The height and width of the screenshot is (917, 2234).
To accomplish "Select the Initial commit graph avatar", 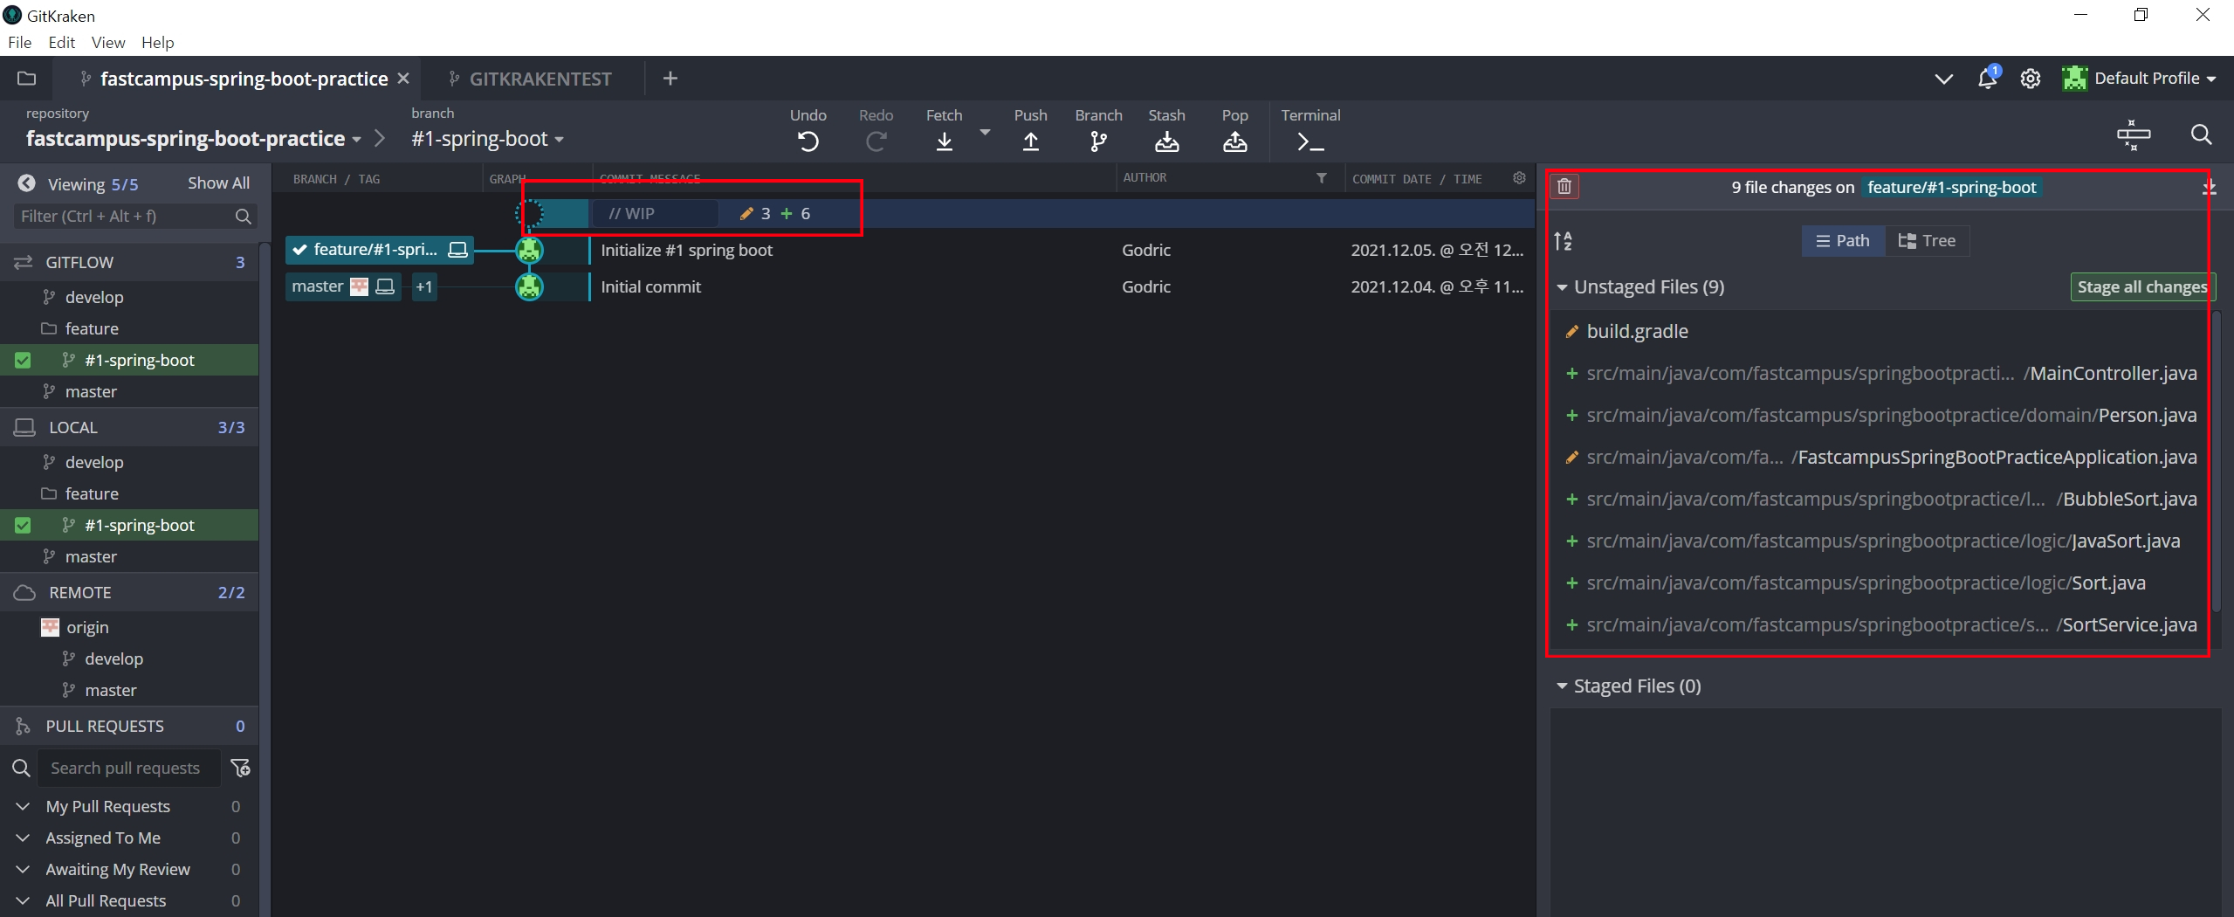I will [529, 286].
